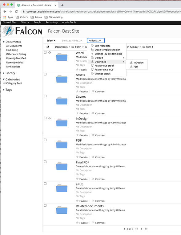
Task: Tick the checkbox for the PDF folder
Action: pos(45,140)
